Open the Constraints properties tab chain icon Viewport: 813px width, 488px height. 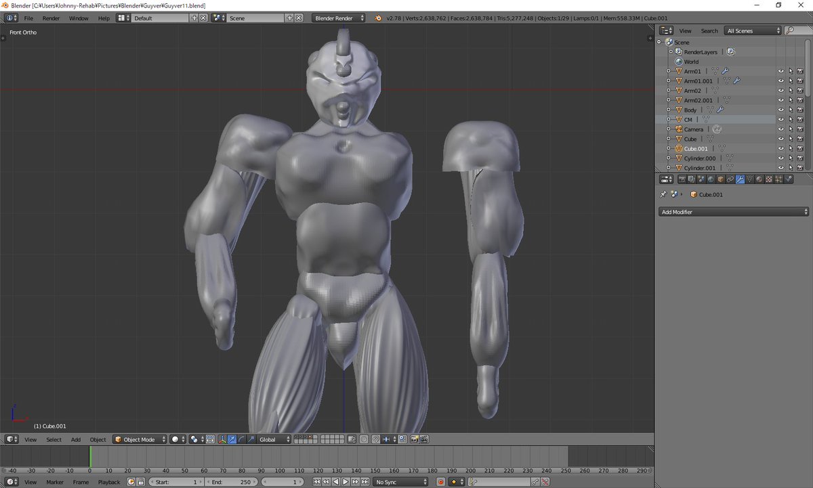coord(730,179)
